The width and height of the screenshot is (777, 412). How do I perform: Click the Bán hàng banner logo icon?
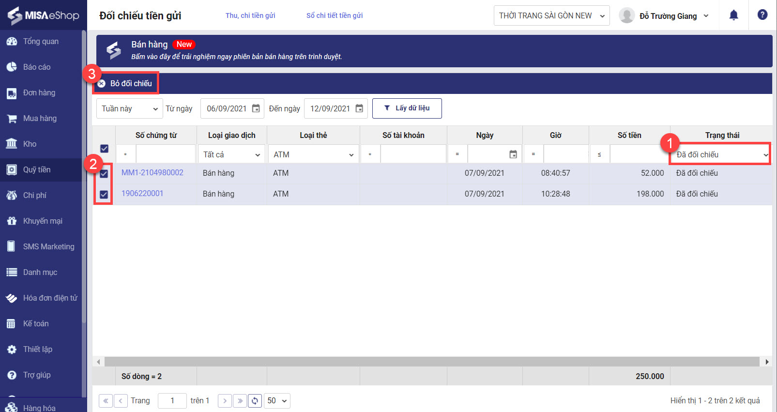(114, 50)
